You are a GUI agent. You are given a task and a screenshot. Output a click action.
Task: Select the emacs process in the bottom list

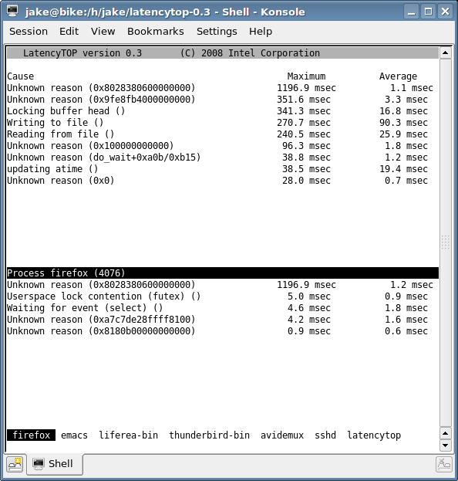click(x=74, y=435)
